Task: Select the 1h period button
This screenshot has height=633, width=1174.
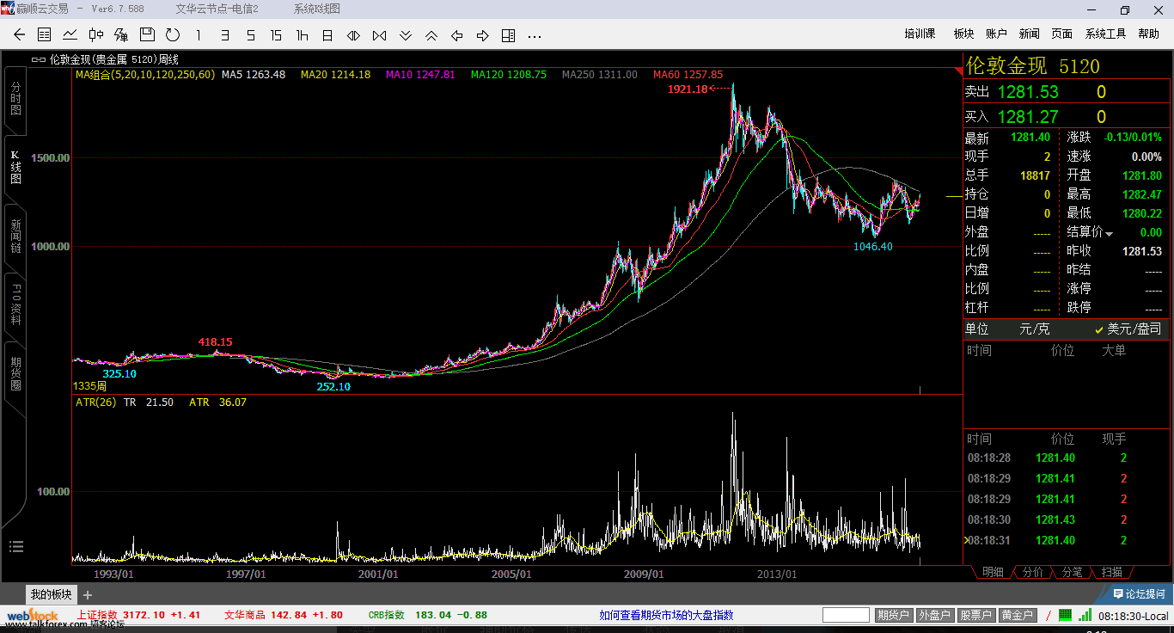Action: (302, 35)
